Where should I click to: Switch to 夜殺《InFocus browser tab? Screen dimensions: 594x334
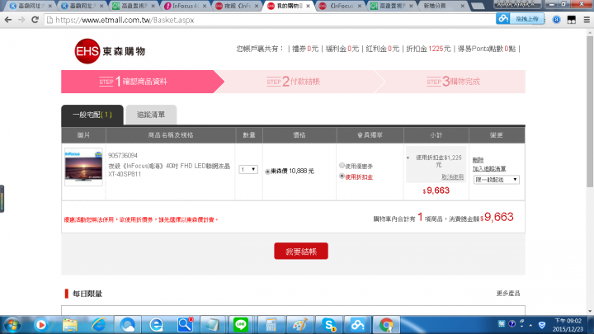click(x=236, y=6)
